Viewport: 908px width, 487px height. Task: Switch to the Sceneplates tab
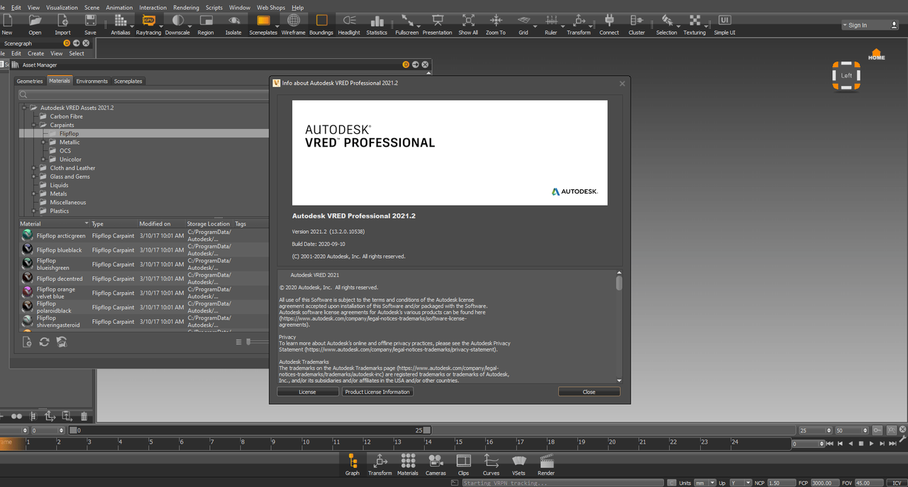click(x=128, y=81)
